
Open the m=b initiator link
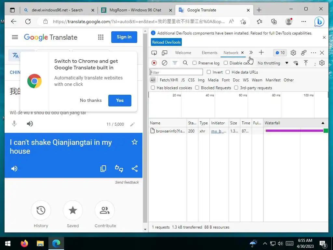coord(219,131)
